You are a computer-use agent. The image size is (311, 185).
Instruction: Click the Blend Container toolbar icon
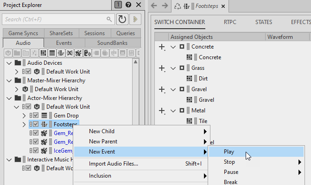tap(70, 53)
